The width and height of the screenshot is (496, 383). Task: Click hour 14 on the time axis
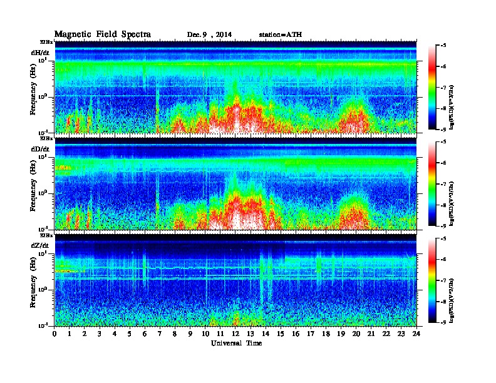click(266, 334)
